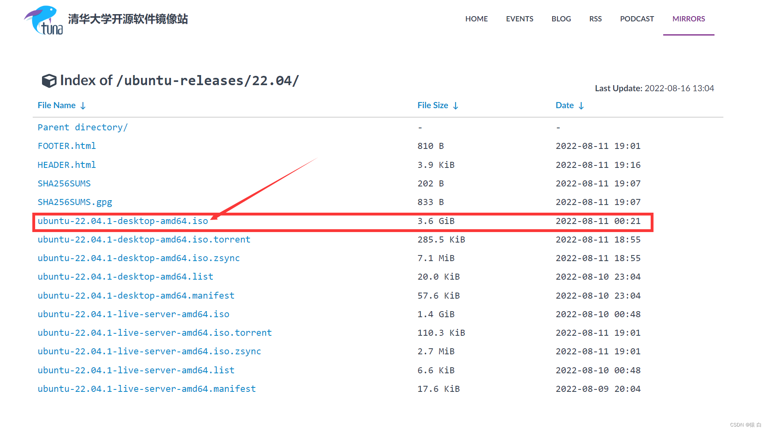
Task: Click the date 2022-08-11 19:16
Action: [598, 165]
